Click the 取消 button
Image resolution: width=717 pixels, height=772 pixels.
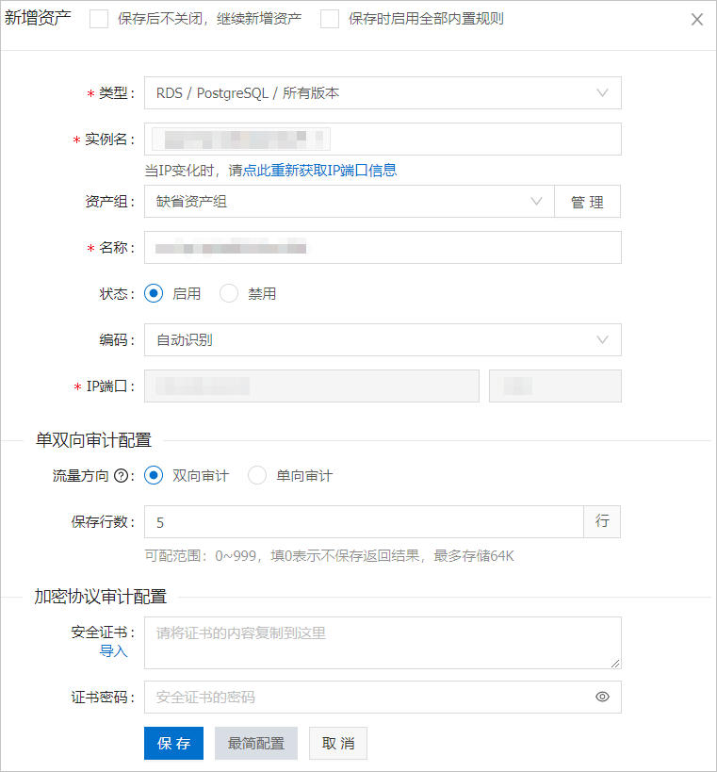(x=338, y=743)
